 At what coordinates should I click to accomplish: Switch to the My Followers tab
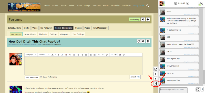pyautogui.click(x=46, y=28)
